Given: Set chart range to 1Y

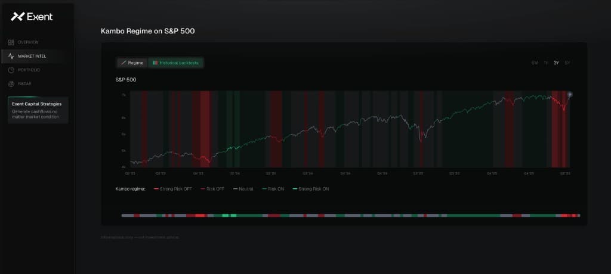Looking at the screenshot, I should pos(546,63).
